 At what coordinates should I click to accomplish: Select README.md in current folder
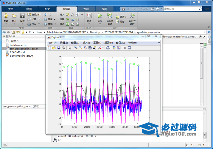[17, 52]
